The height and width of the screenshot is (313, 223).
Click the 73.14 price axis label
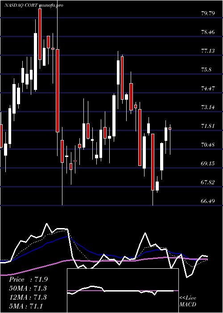click(x=208, y=107)
